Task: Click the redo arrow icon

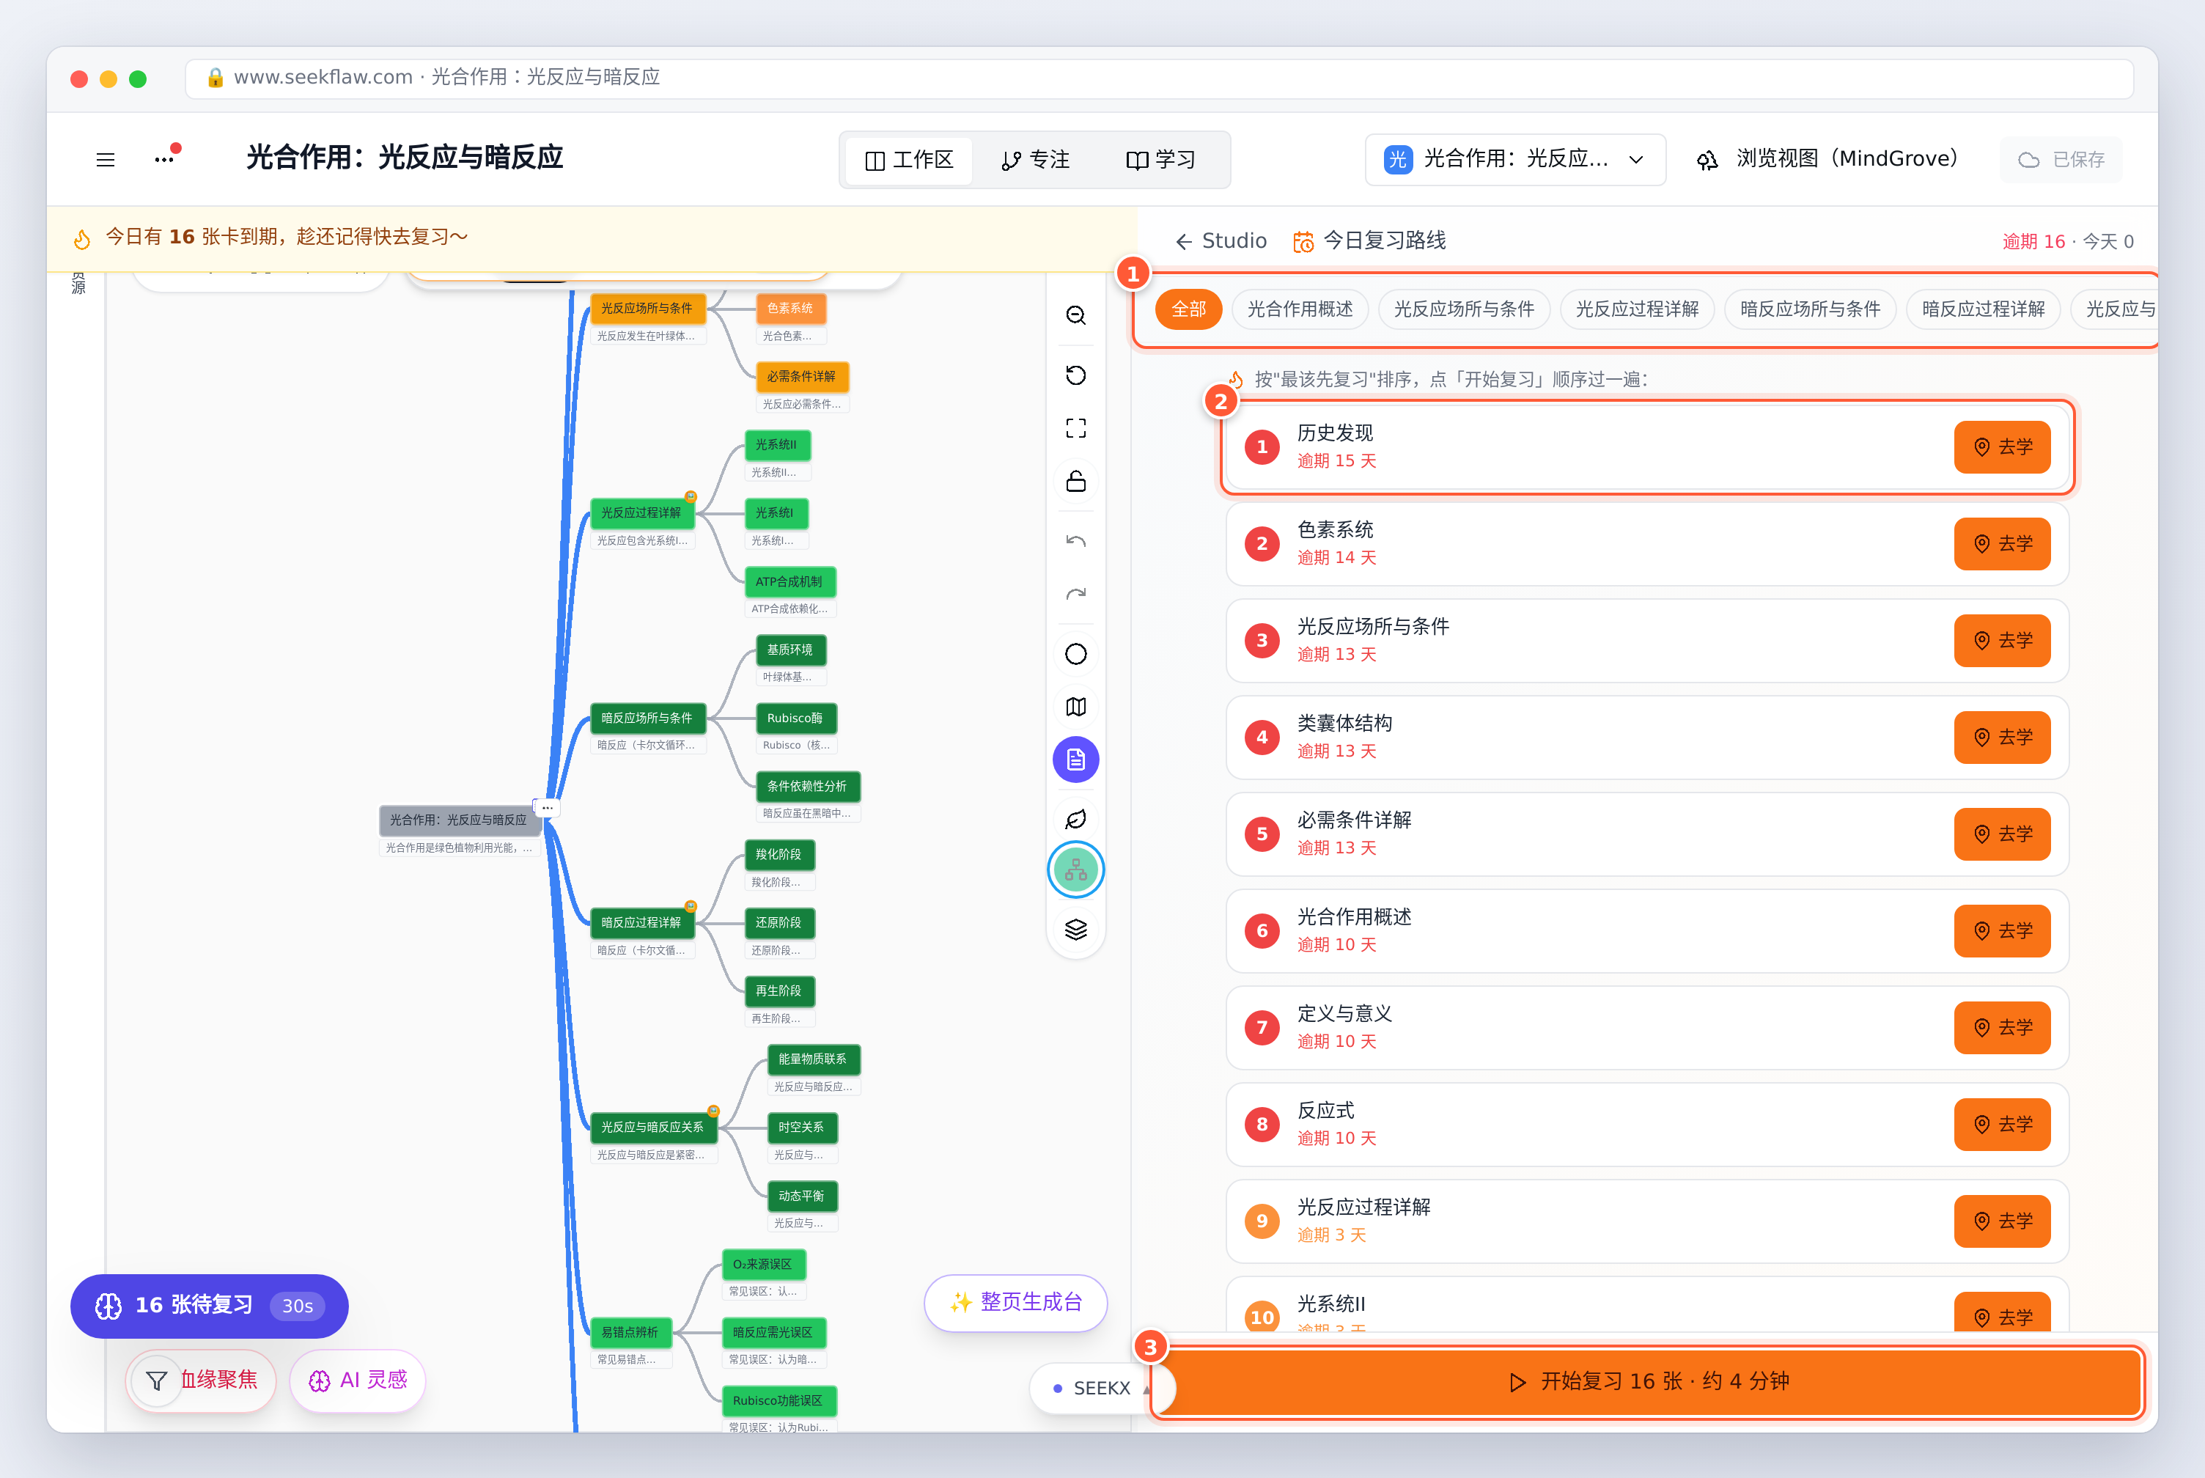Action: click(x=1075, y=594)
